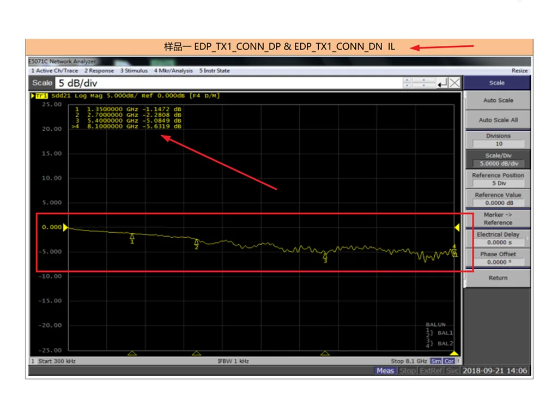Click the Stop 8.1 GHz label

[409, 361]
